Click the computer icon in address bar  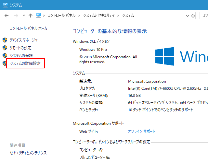(x=38, y=16)
